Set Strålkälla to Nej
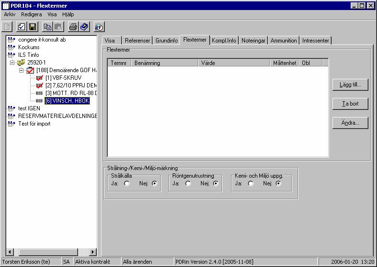This screenshot has height=267, width=377. [155, 183]
